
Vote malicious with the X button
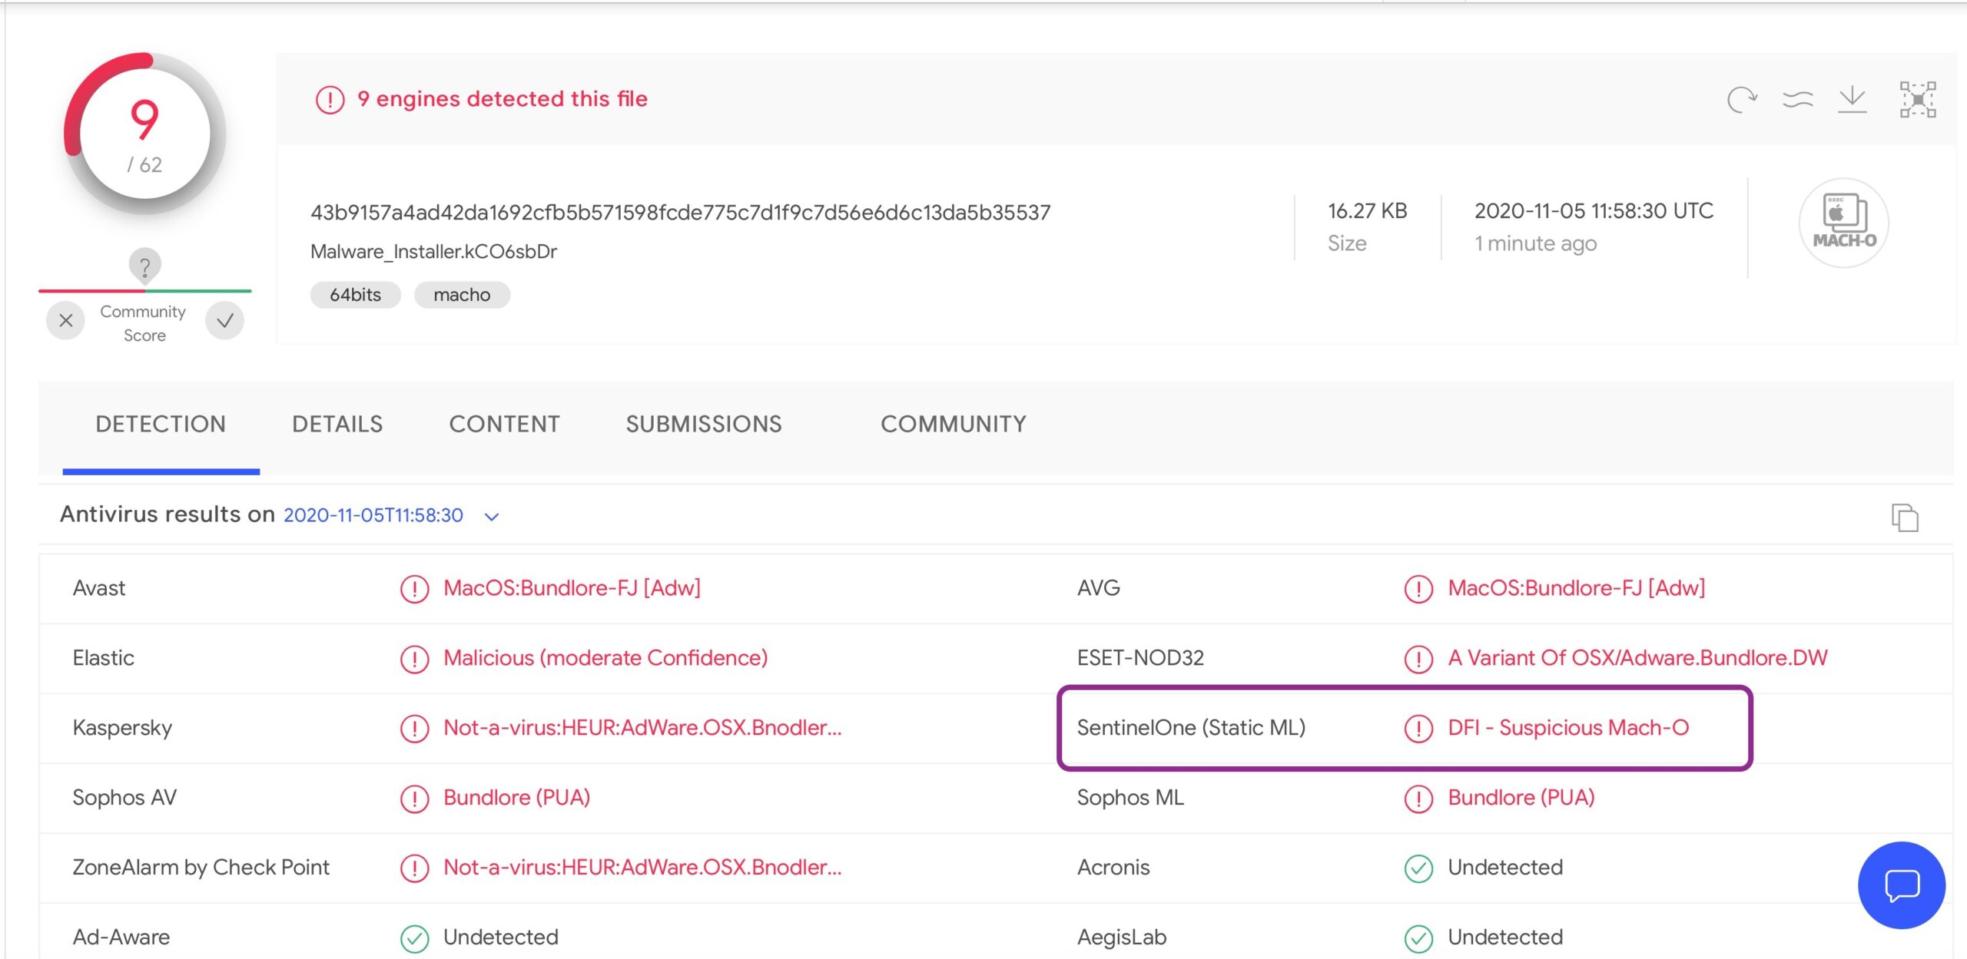[x=66, y=321]
